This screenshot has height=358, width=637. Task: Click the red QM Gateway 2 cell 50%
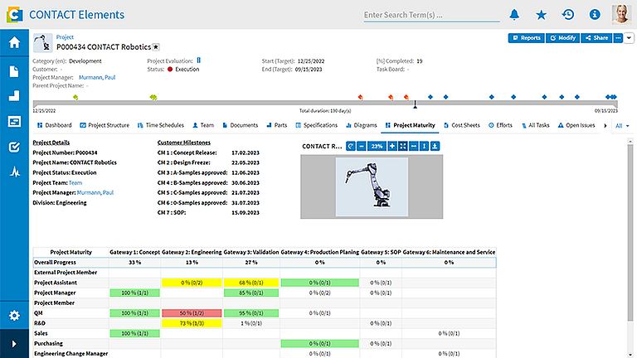[x=192, y=313]
